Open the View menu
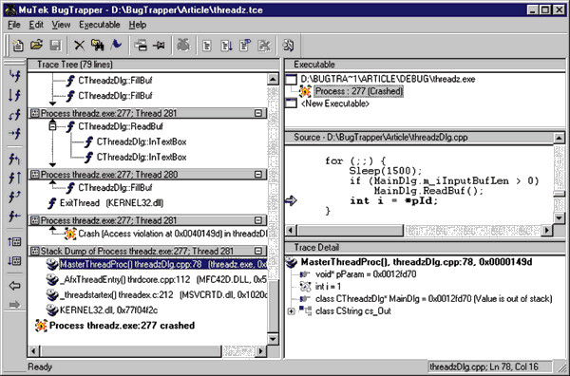This screenshot has height=376, width=570. point(61,25)
